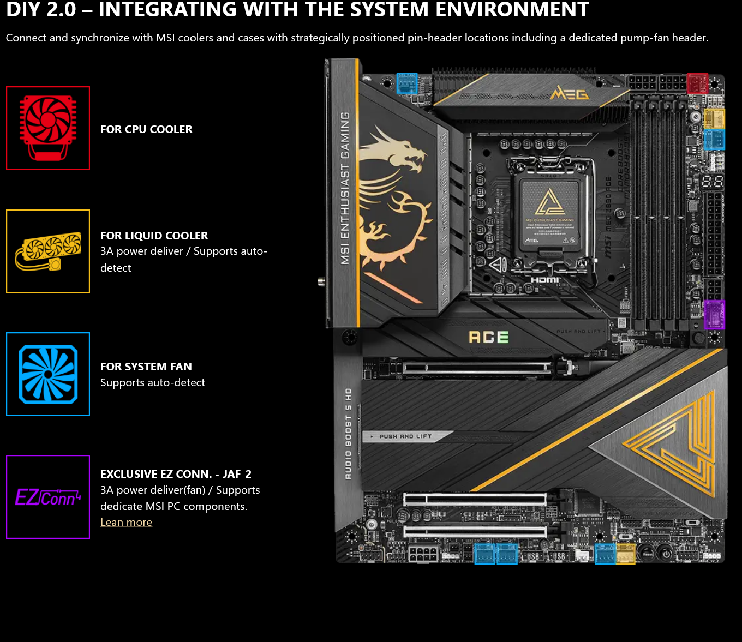The width and height of the screenshot is (742, 642).
Task: Click the red CPU cooler icon
Action: click(48, 128)
